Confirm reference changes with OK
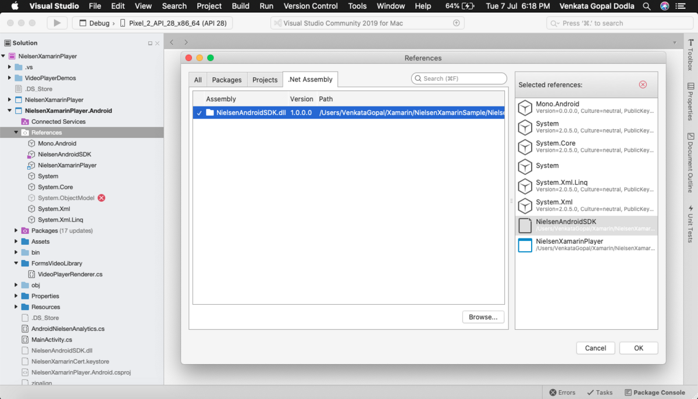The height and width of the screenshot is (399, 698). (639, 348)
